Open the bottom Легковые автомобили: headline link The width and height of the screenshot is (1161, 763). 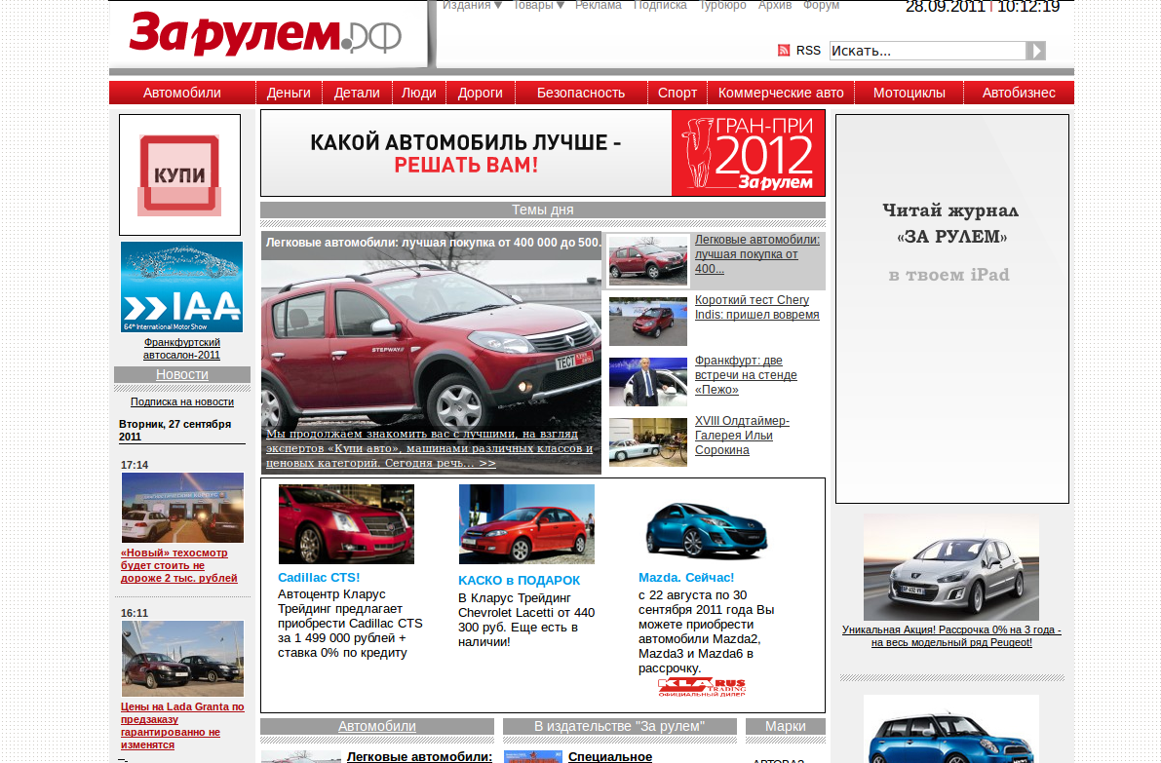point(419,756)
